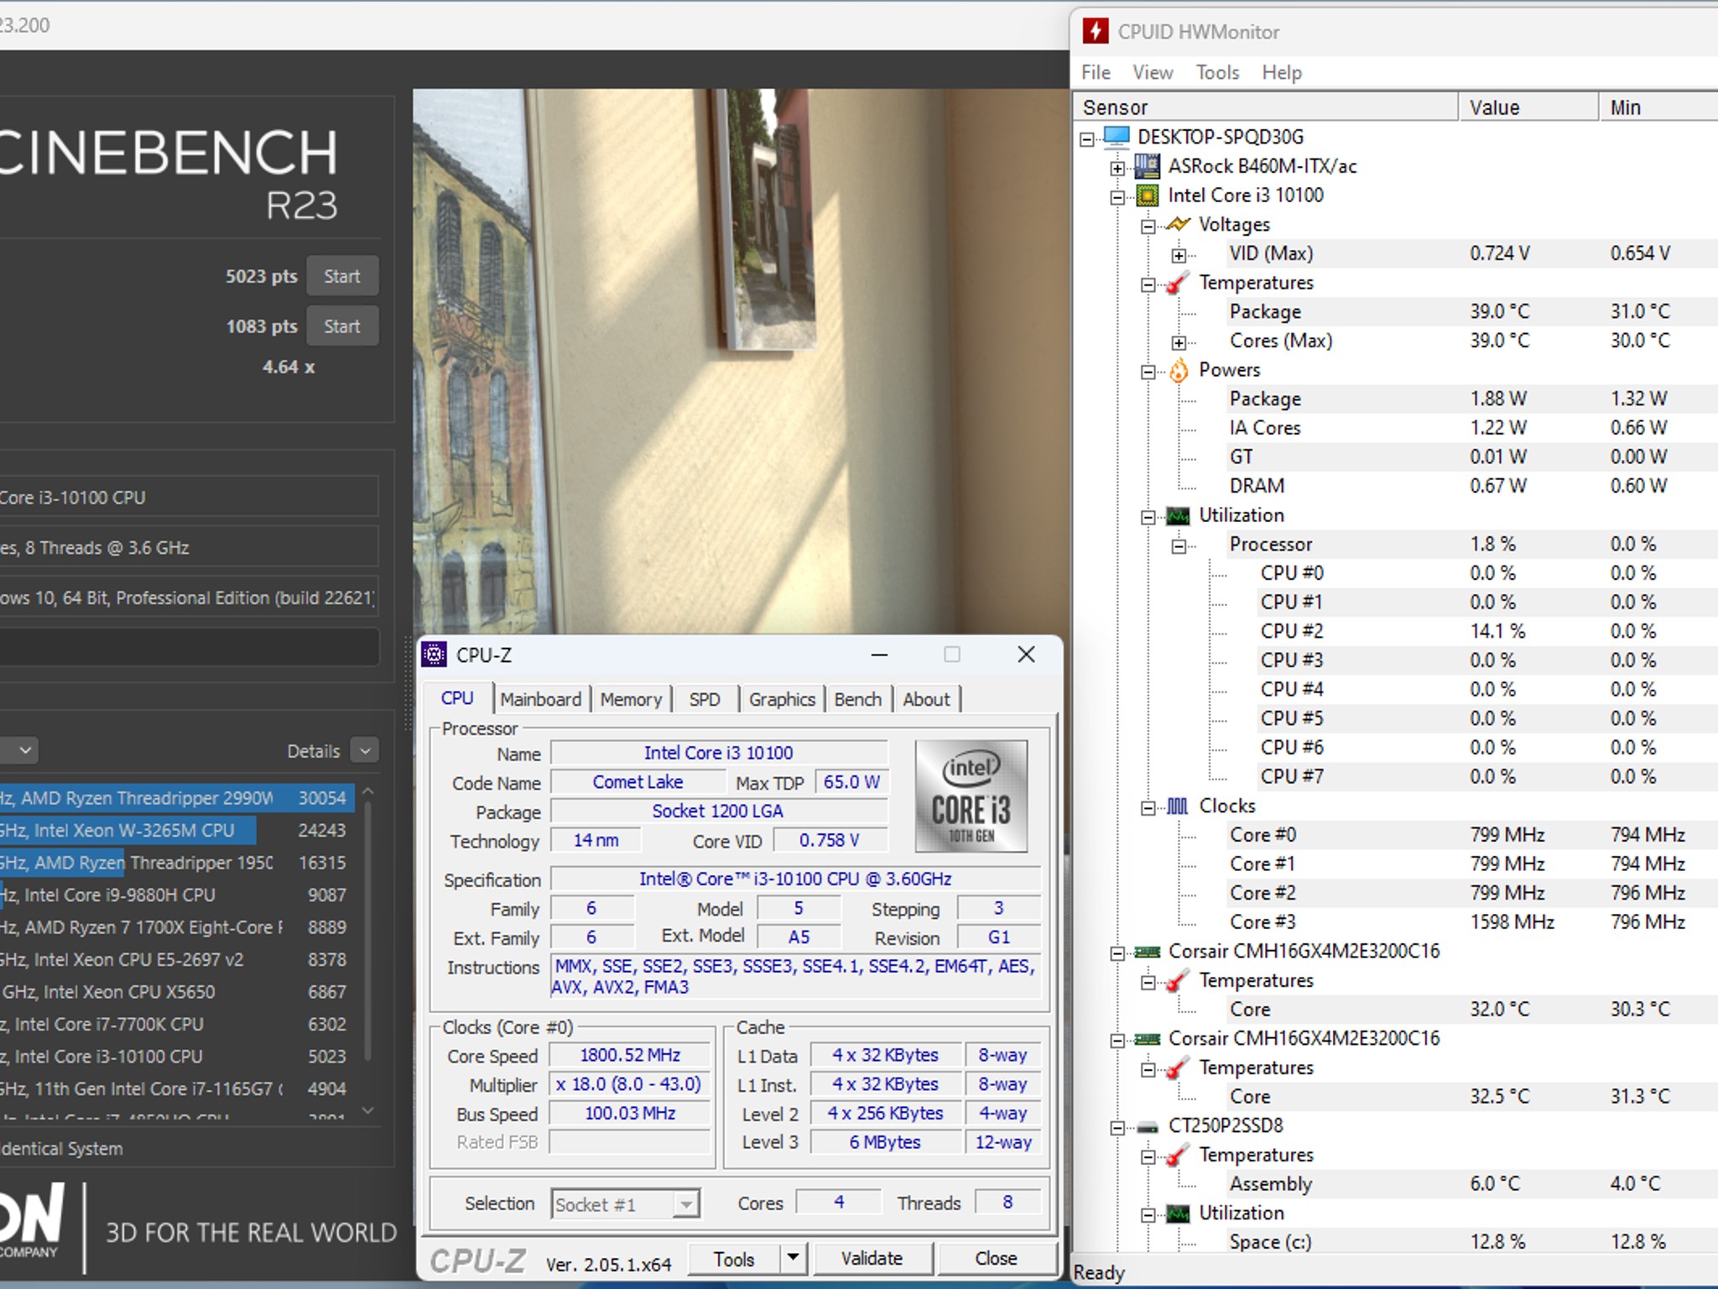Click the Close button in CPU-Z
The height and width of the screenshot is (1289, 1718).
pos(996,1258)
